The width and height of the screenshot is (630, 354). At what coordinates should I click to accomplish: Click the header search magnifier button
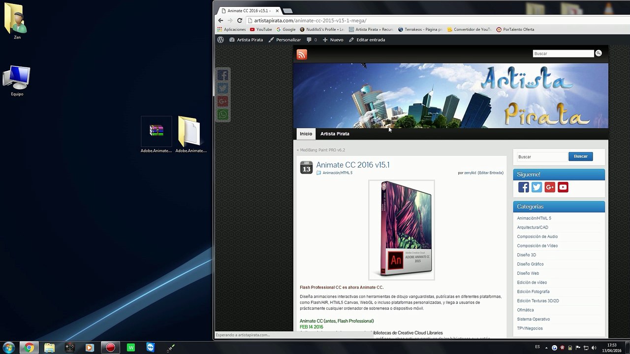(598, 53)
